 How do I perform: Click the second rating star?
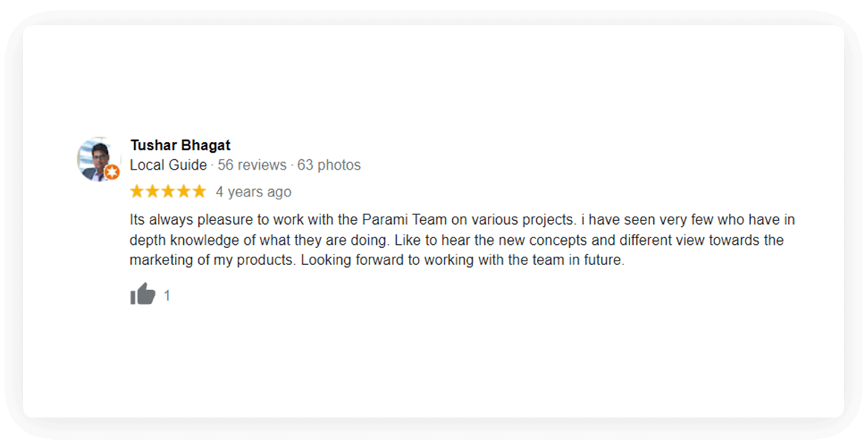(x=152, y=192)
